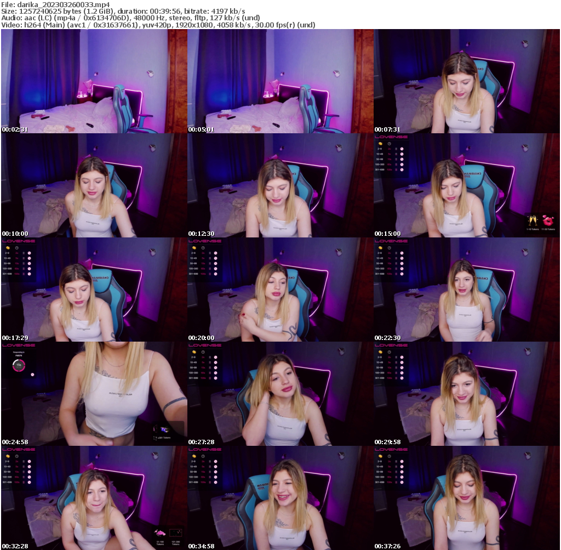Select the kiss lips 11-50 Tokens gift icon
This screenshot has height=550, width=561.
547,220
